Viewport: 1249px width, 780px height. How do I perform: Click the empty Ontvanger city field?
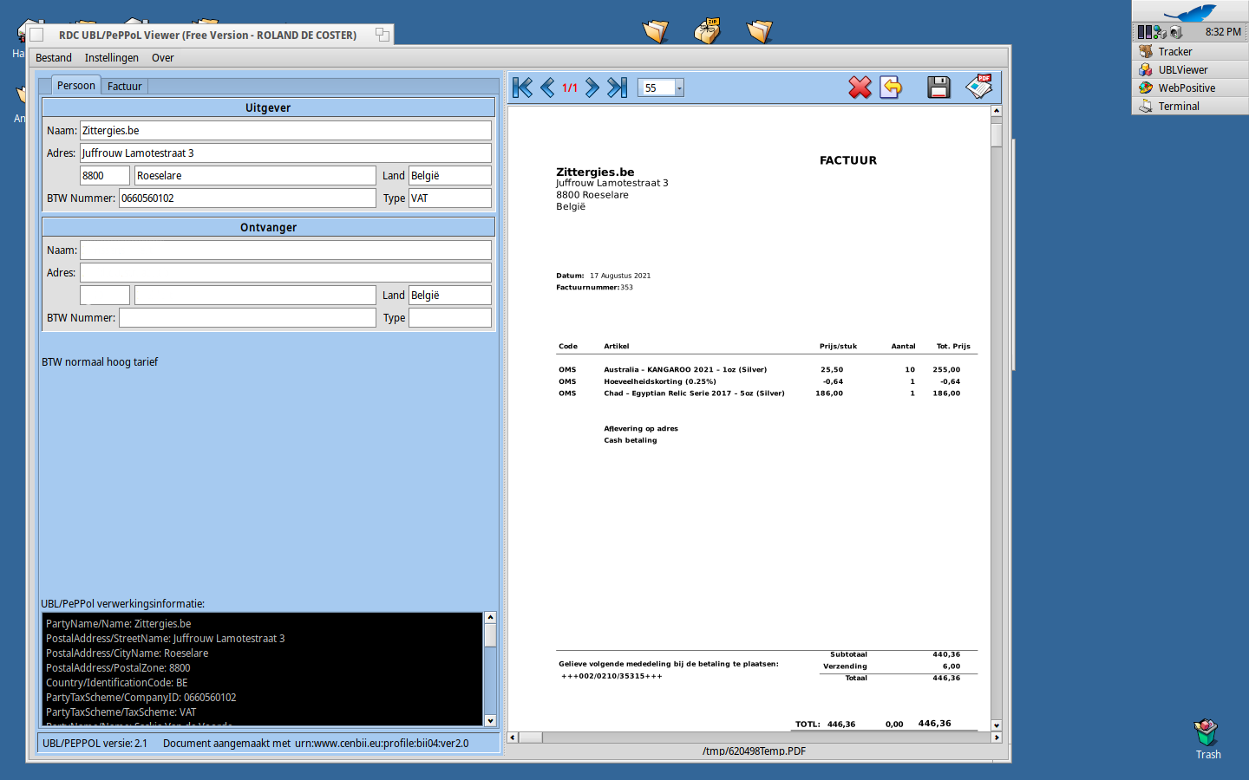pyautogui.click(x=255, y=296)
